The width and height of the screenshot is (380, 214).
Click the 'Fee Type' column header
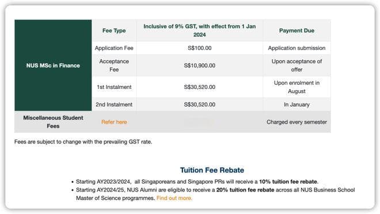(114, 30)
